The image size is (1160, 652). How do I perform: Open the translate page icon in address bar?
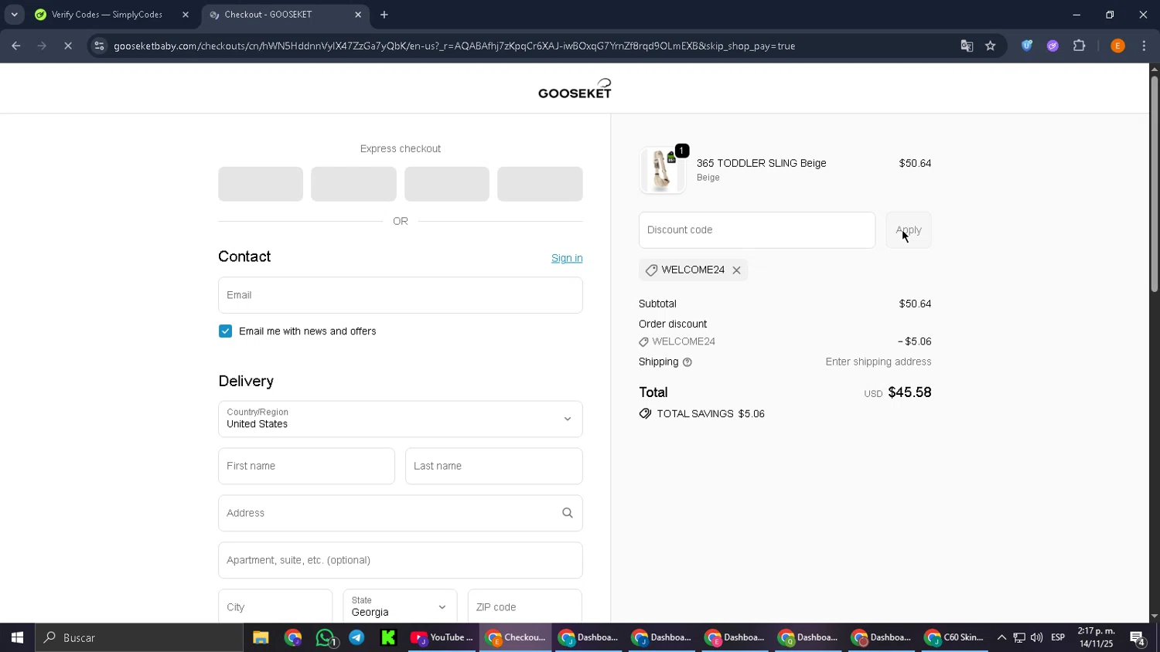click(967, 46)
